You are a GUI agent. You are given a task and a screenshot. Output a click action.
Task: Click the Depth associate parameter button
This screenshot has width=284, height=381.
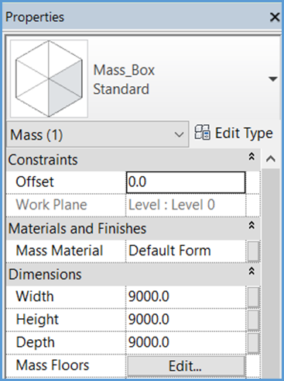coord(253,343)
